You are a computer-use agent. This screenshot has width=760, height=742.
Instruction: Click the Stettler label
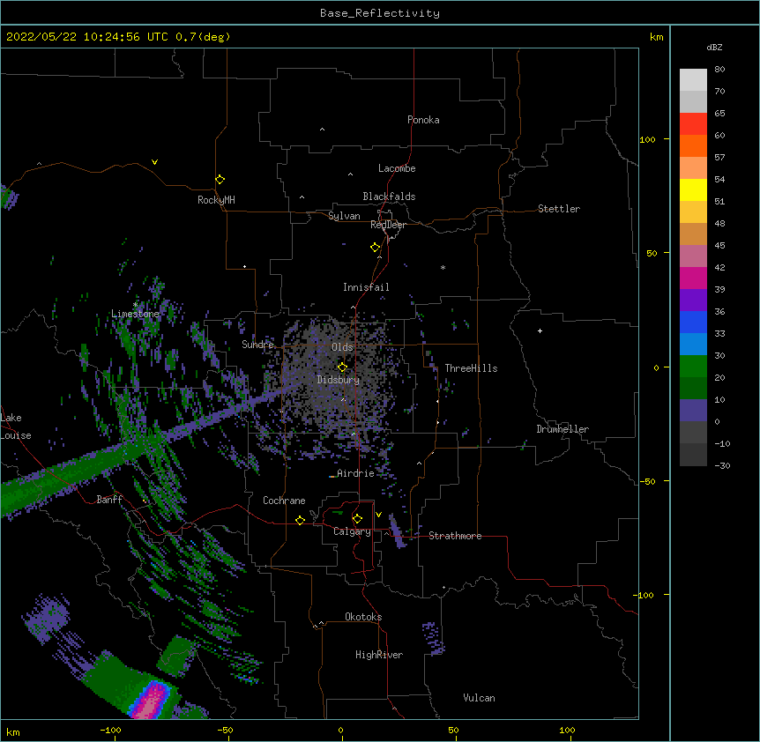(559, 209)
